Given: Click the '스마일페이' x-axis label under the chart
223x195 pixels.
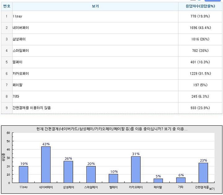Looking at the screenshot, I should click(91, 187).
